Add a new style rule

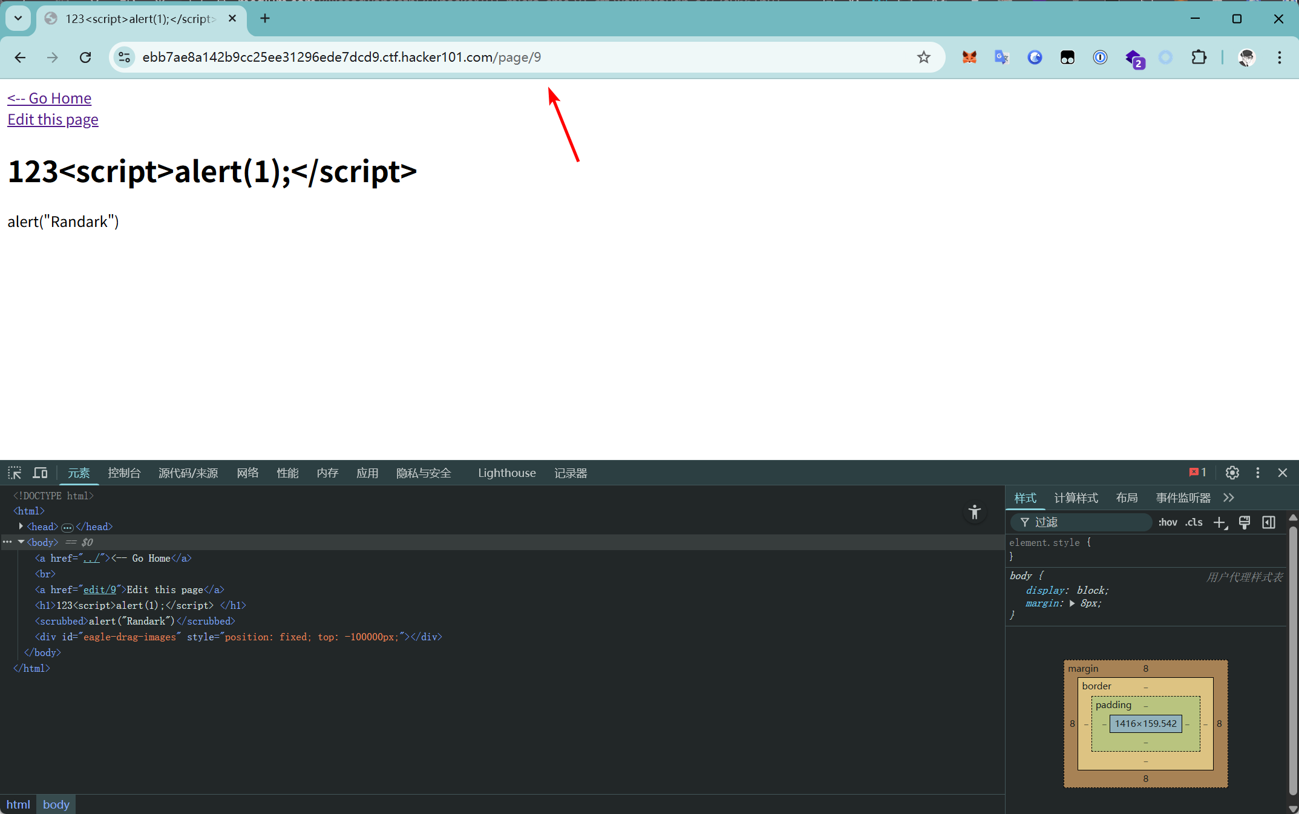coord(1220,523)
